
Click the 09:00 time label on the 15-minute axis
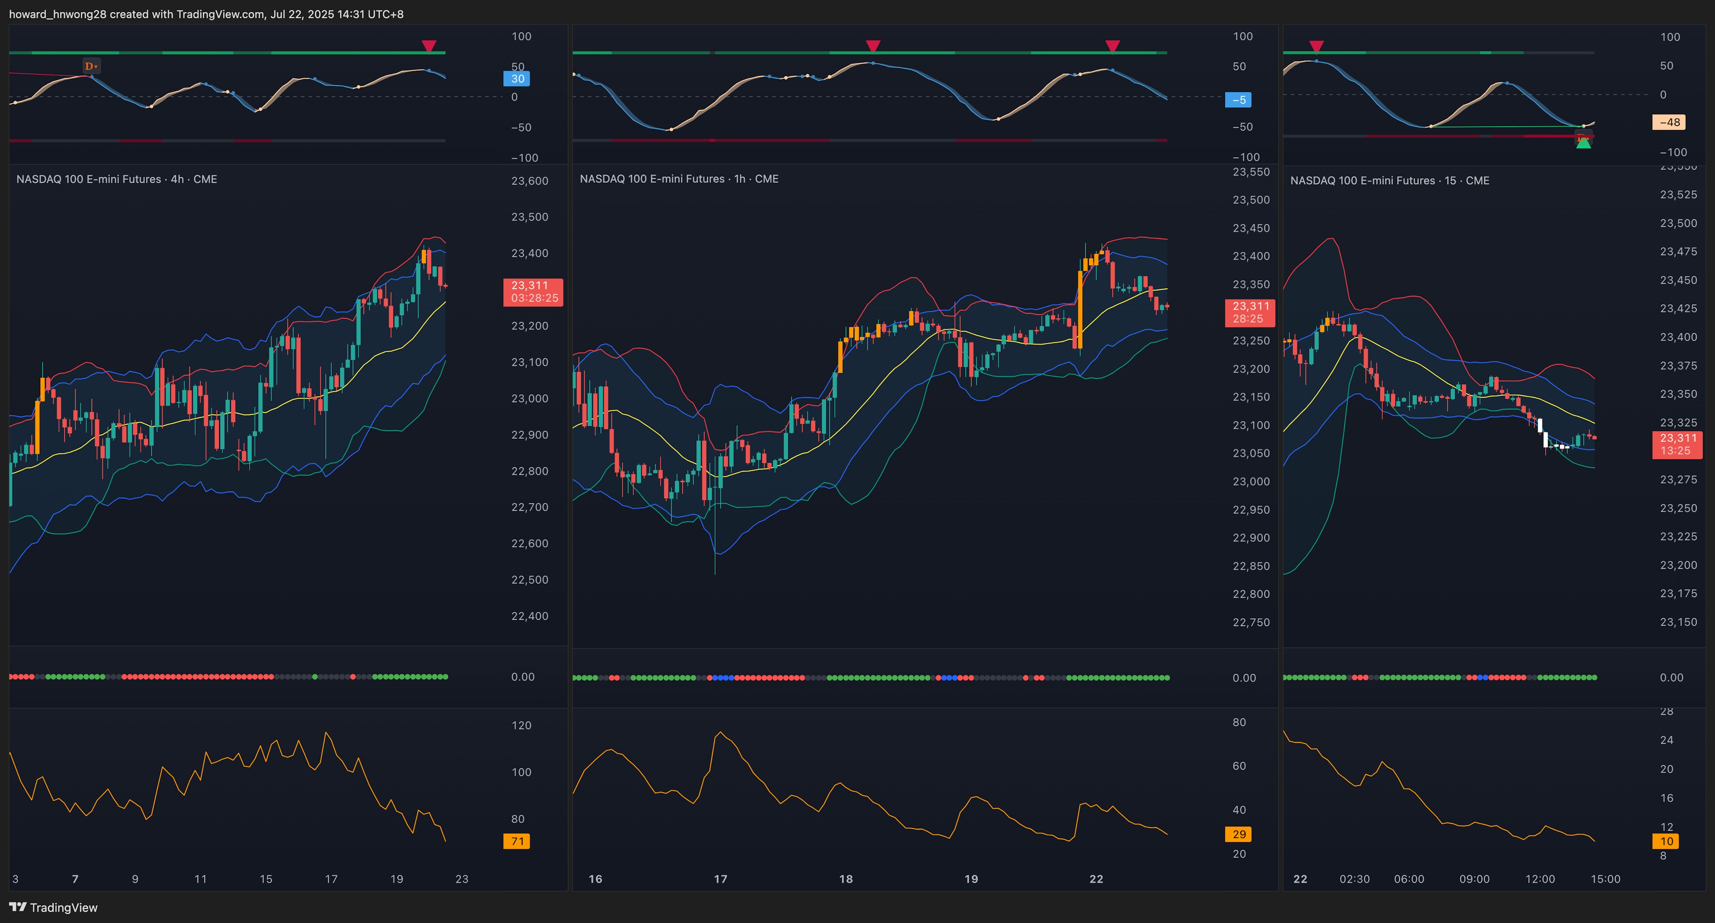1475,879
